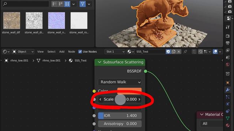Open the Add menu in the node editor
Viewport: 234px width, 131px height.
62,52
